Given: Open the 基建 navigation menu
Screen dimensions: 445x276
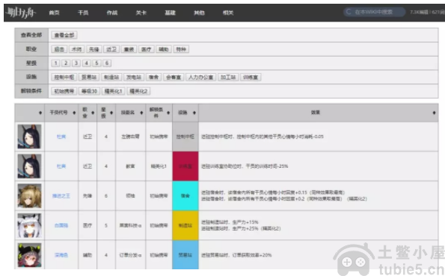Looking at the screenshot, I should 170,13.
